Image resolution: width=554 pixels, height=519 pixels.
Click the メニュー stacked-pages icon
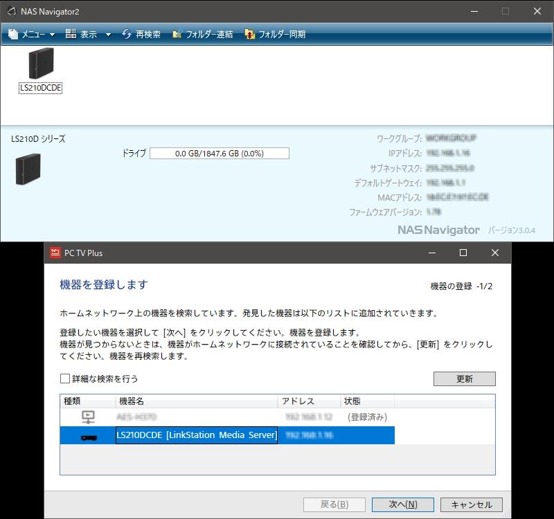[13, 34]
